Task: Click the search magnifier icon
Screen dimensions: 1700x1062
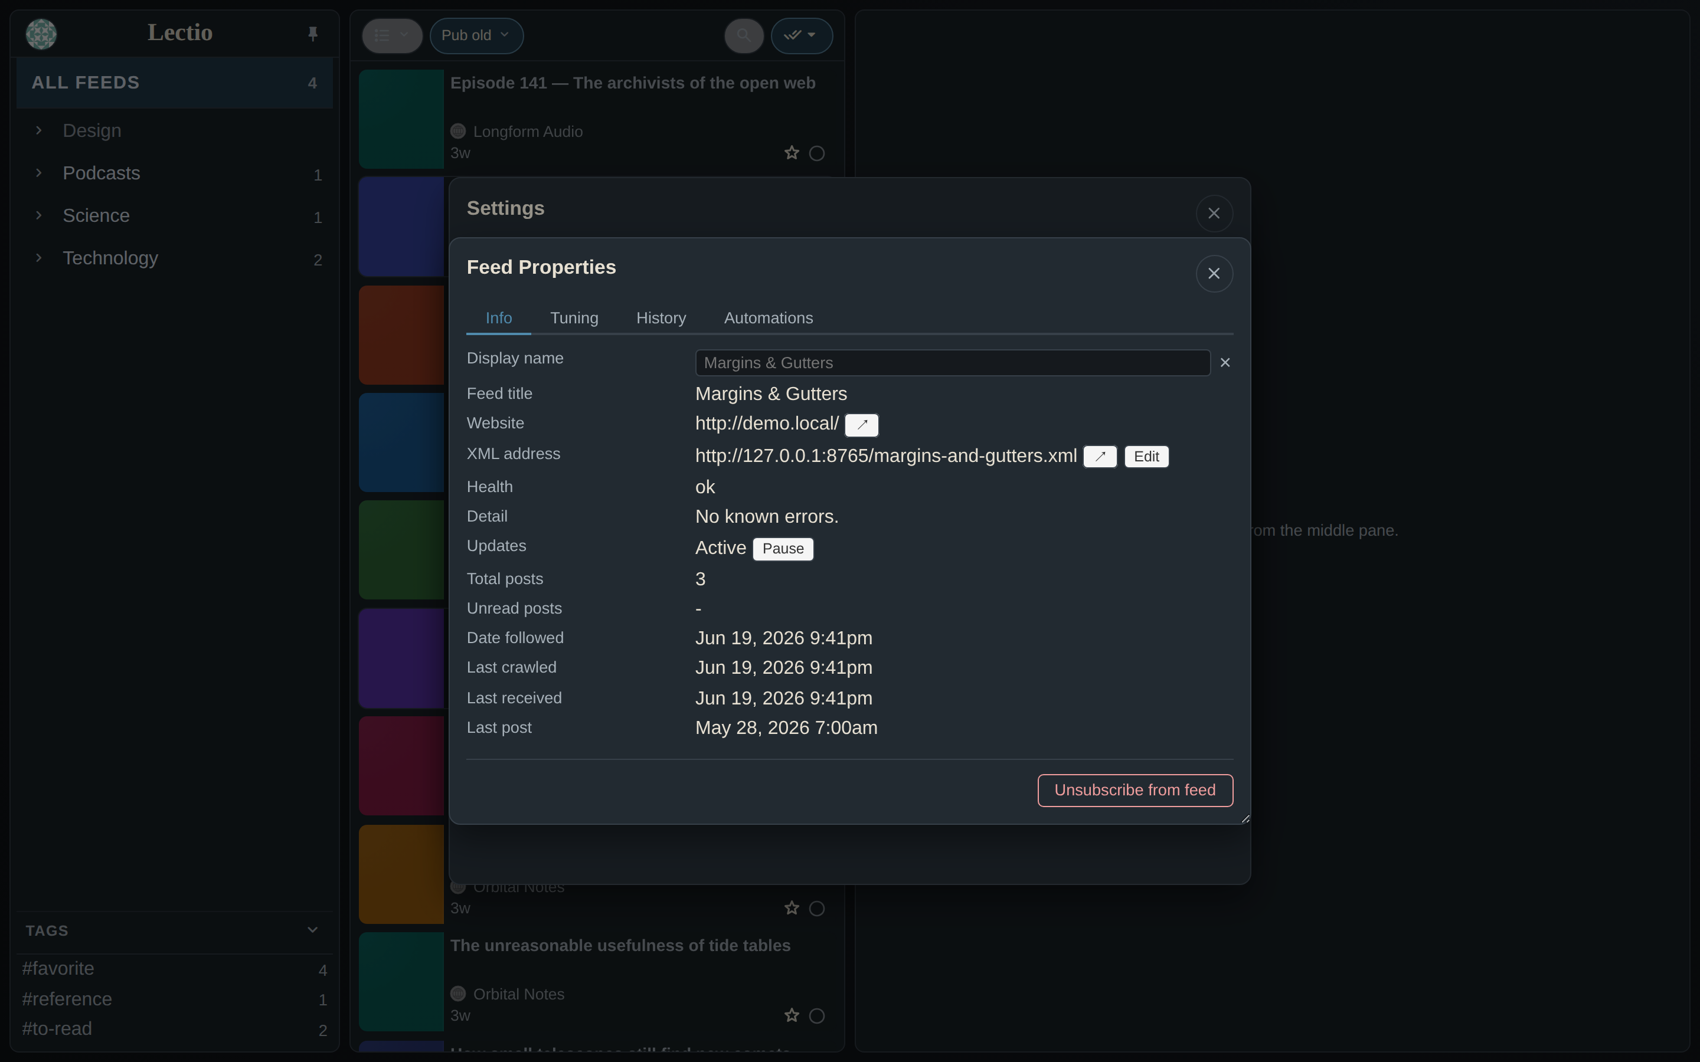Action: [x=744, y=35]
